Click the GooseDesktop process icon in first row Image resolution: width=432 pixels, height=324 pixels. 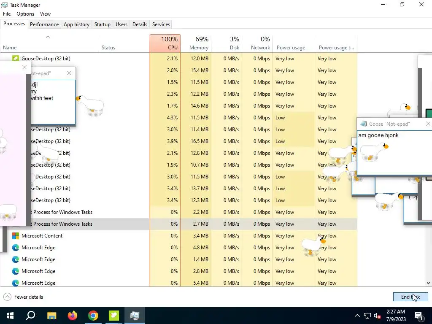[x=16, y=58]
